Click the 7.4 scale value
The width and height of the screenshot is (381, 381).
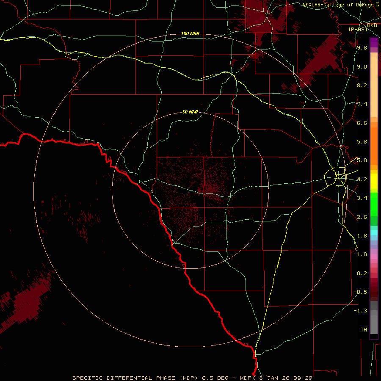pyautogui.click(x=362, y=104)
